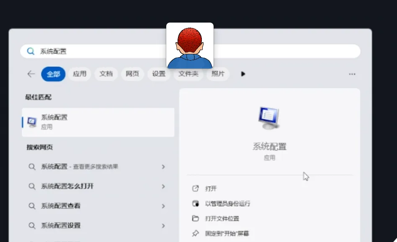Click the open-external icon beside 打开
This screenshot has width=397, height=242.
(196, 189)
